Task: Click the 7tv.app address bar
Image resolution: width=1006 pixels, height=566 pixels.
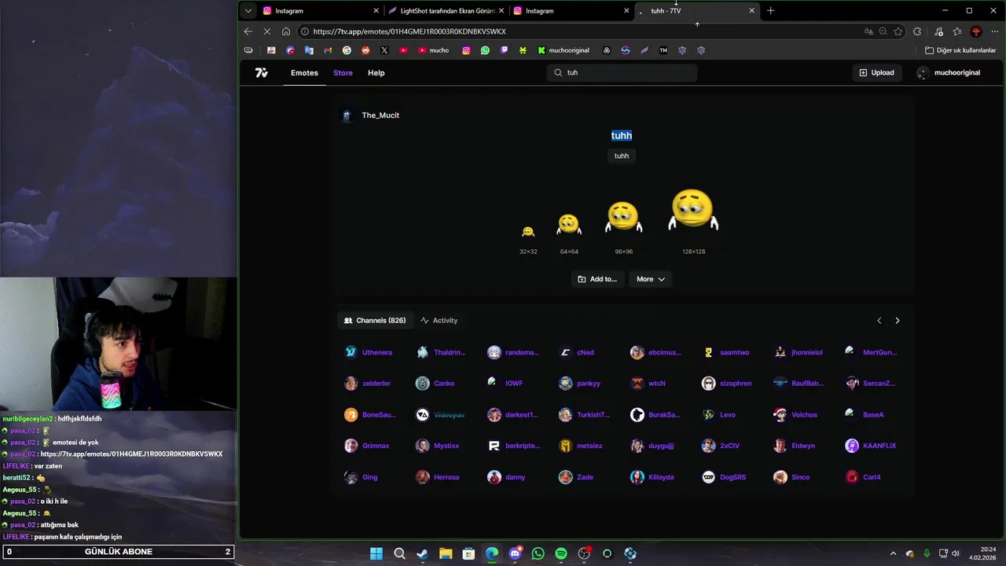Action: (582, 31)
